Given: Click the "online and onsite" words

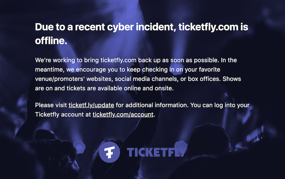Looking at the screenshot, I should coord(148,88).
